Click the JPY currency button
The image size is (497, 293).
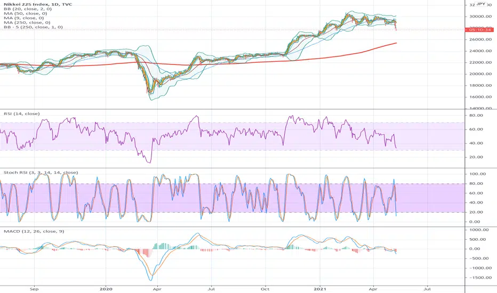coord(481,4)
